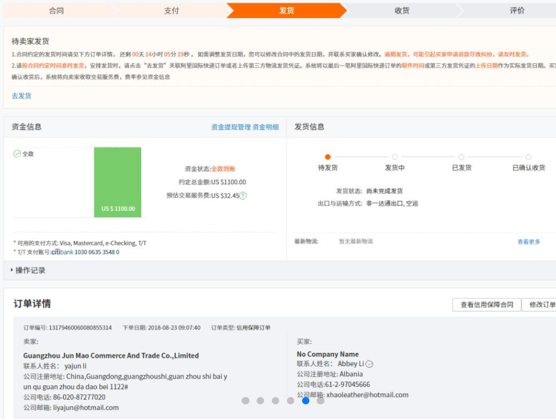Screen dimensions: 556x420
Task: Click the 已发货 progress circle
Action: [461, 157]
